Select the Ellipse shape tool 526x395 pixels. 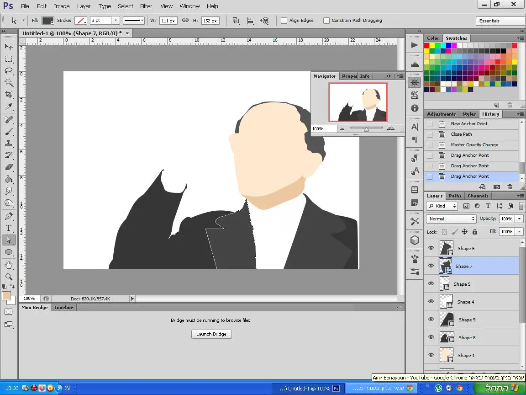(9, 252)
